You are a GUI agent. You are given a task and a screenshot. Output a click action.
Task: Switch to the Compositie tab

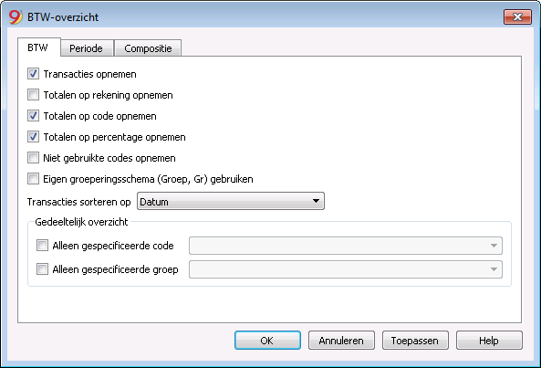[x=148, y=48]
